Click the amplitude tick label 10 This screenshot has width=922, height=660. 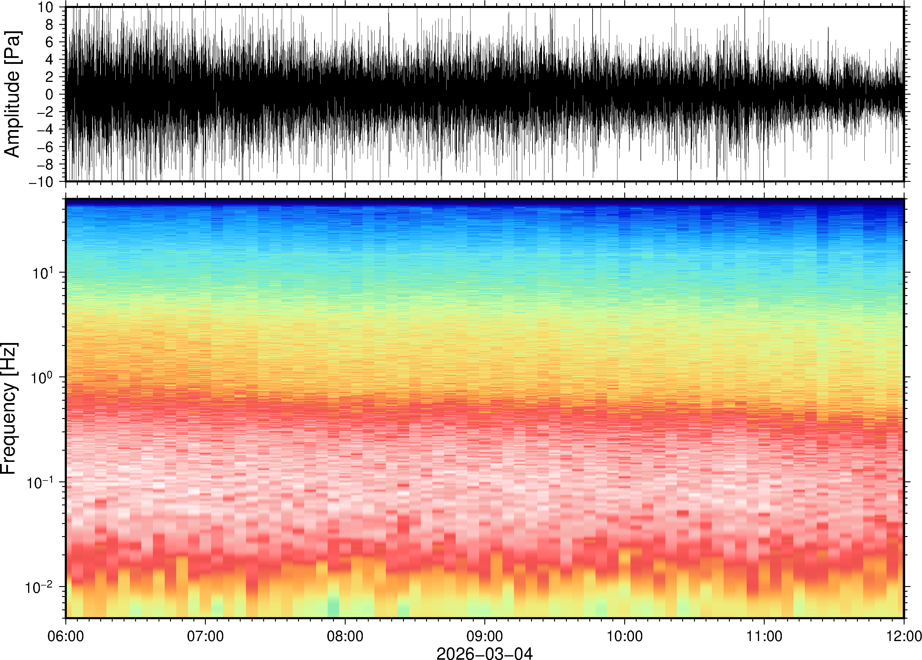pyautogui.click(x=45, y=7)
